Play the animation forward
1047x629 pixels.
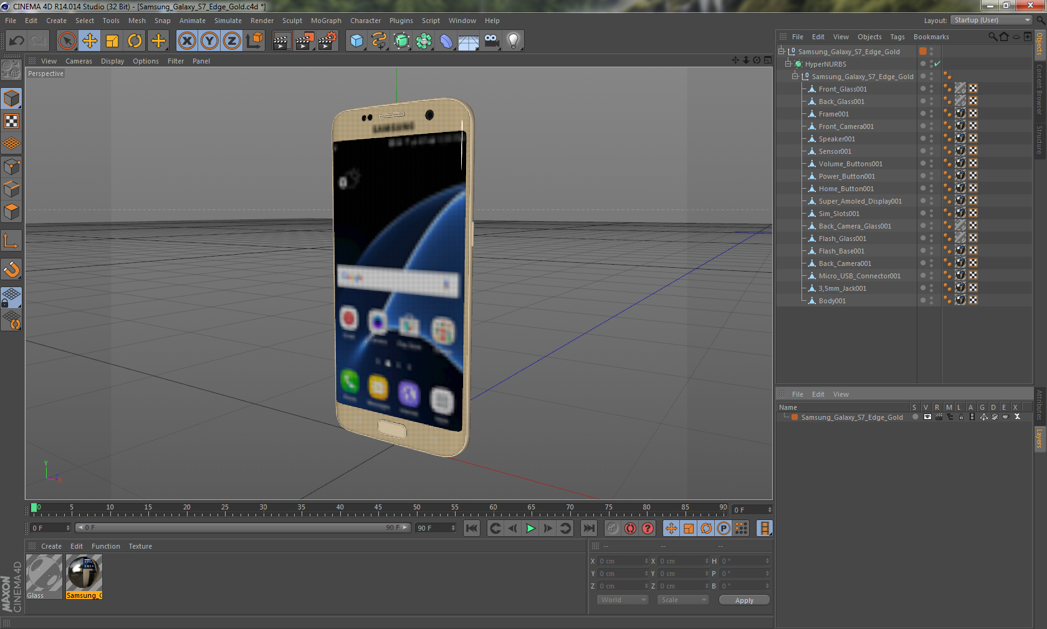coord(530,528)
